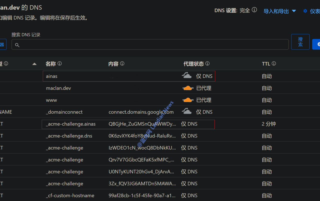This screenshot has width=320, height=201.
Task: Click info icon beside 内容 header
Action: pos(122,63)
